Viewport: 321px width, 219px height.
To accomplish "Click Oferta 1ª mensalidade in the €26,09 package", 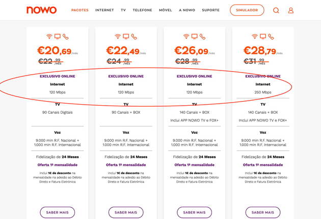I will pos(194,165).
